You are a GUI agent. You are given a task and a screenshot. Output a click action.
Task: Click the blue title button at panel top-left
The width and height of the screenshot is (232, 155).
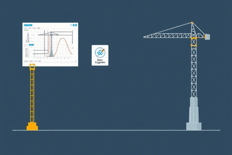(28, 25)
